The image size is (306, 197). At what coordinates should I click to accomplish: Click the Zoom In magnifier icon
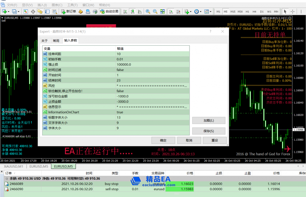[148, 12]
